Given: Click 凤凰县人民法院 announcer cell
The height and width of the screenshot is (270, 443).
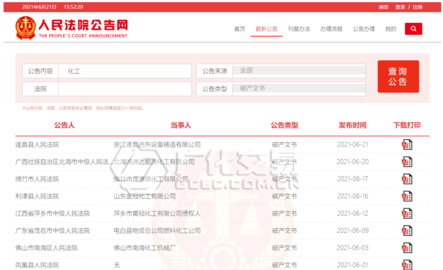Looking at the screenshot, I should click(x=37, y=265).
